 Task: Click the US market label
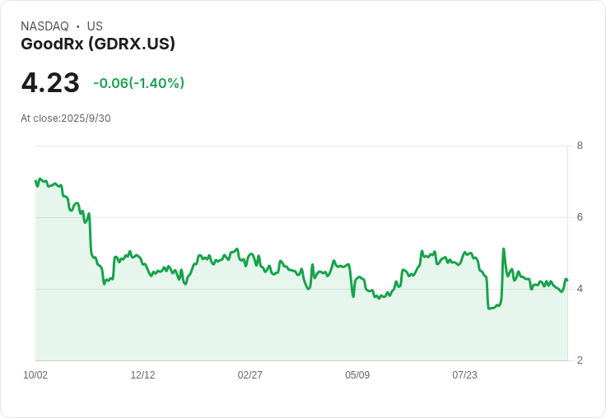(x=95, y=26)
